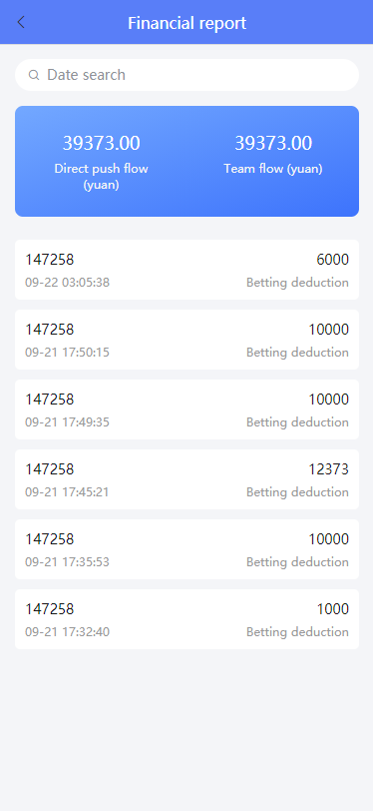Click the Direct push flow (yuan) label
The image size is (373, 811).
102,177
